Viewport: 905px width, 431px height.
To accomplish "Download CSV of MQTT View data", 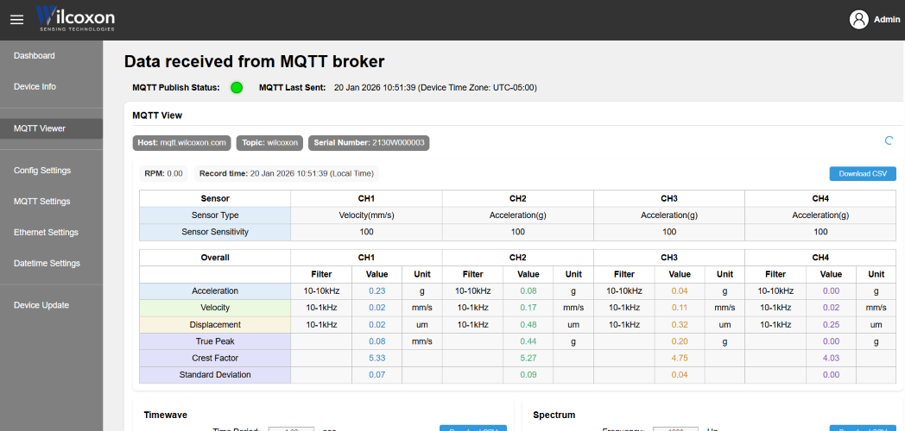I will (x=862, y=173).
